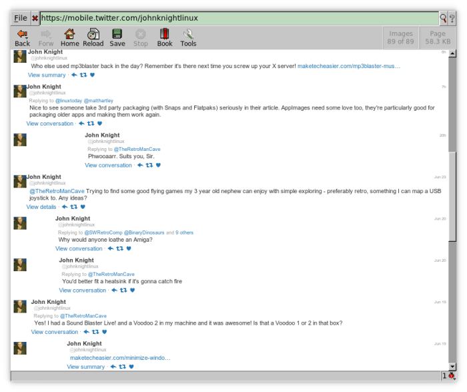Reply to the heatsink tweet
This screenshot has height=392, width=467.
point(114,290)
